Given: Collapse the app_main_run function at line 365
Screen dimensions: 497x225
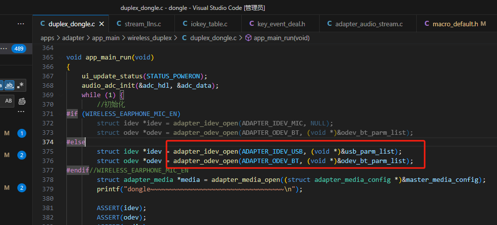Looking at the screenshot, I should pos(60,57).
